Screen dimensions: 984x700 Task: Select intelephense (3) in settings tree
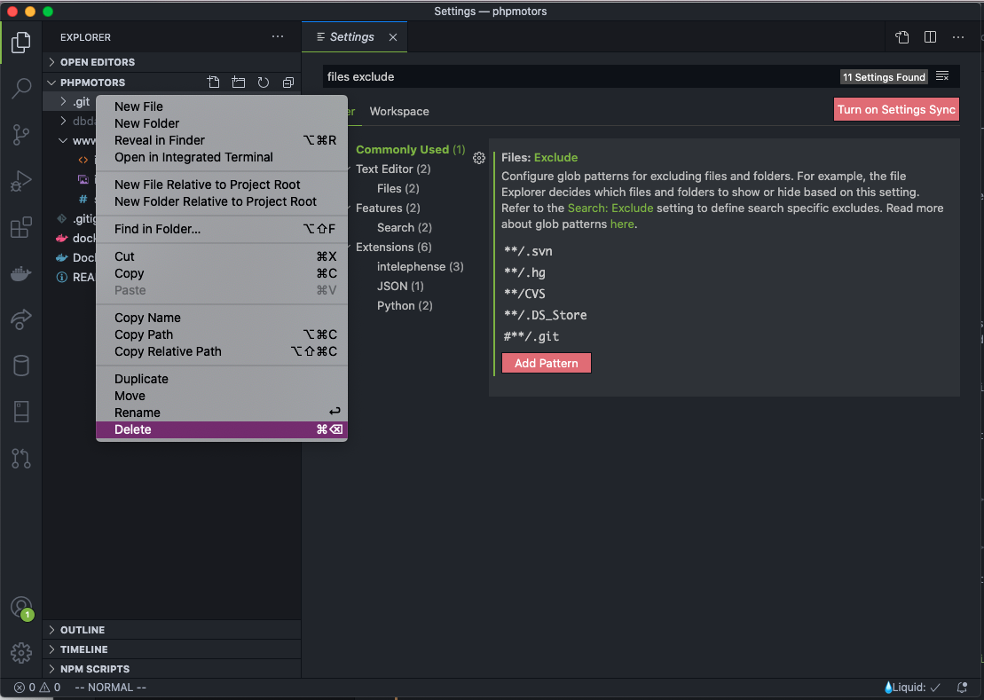point(420,266)
